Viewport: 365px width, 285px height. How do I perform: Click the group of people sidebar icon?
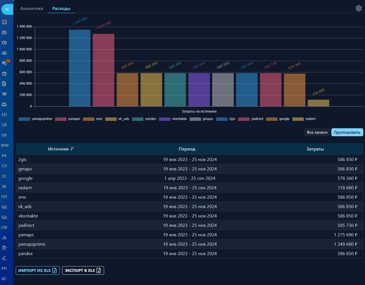click(x=4, y=53)
